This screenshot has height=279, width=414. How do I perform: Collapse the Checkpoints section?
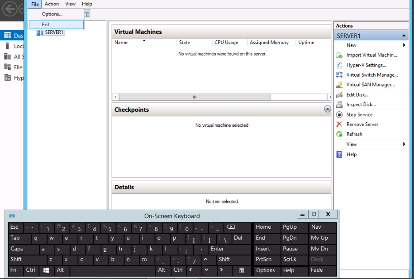[x=328, y=109]
